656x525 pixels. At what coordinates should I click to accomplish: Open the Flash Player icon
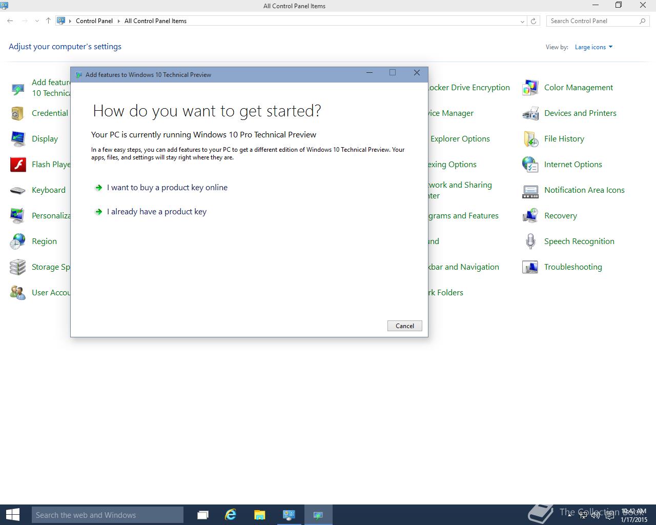coord(17,165)
